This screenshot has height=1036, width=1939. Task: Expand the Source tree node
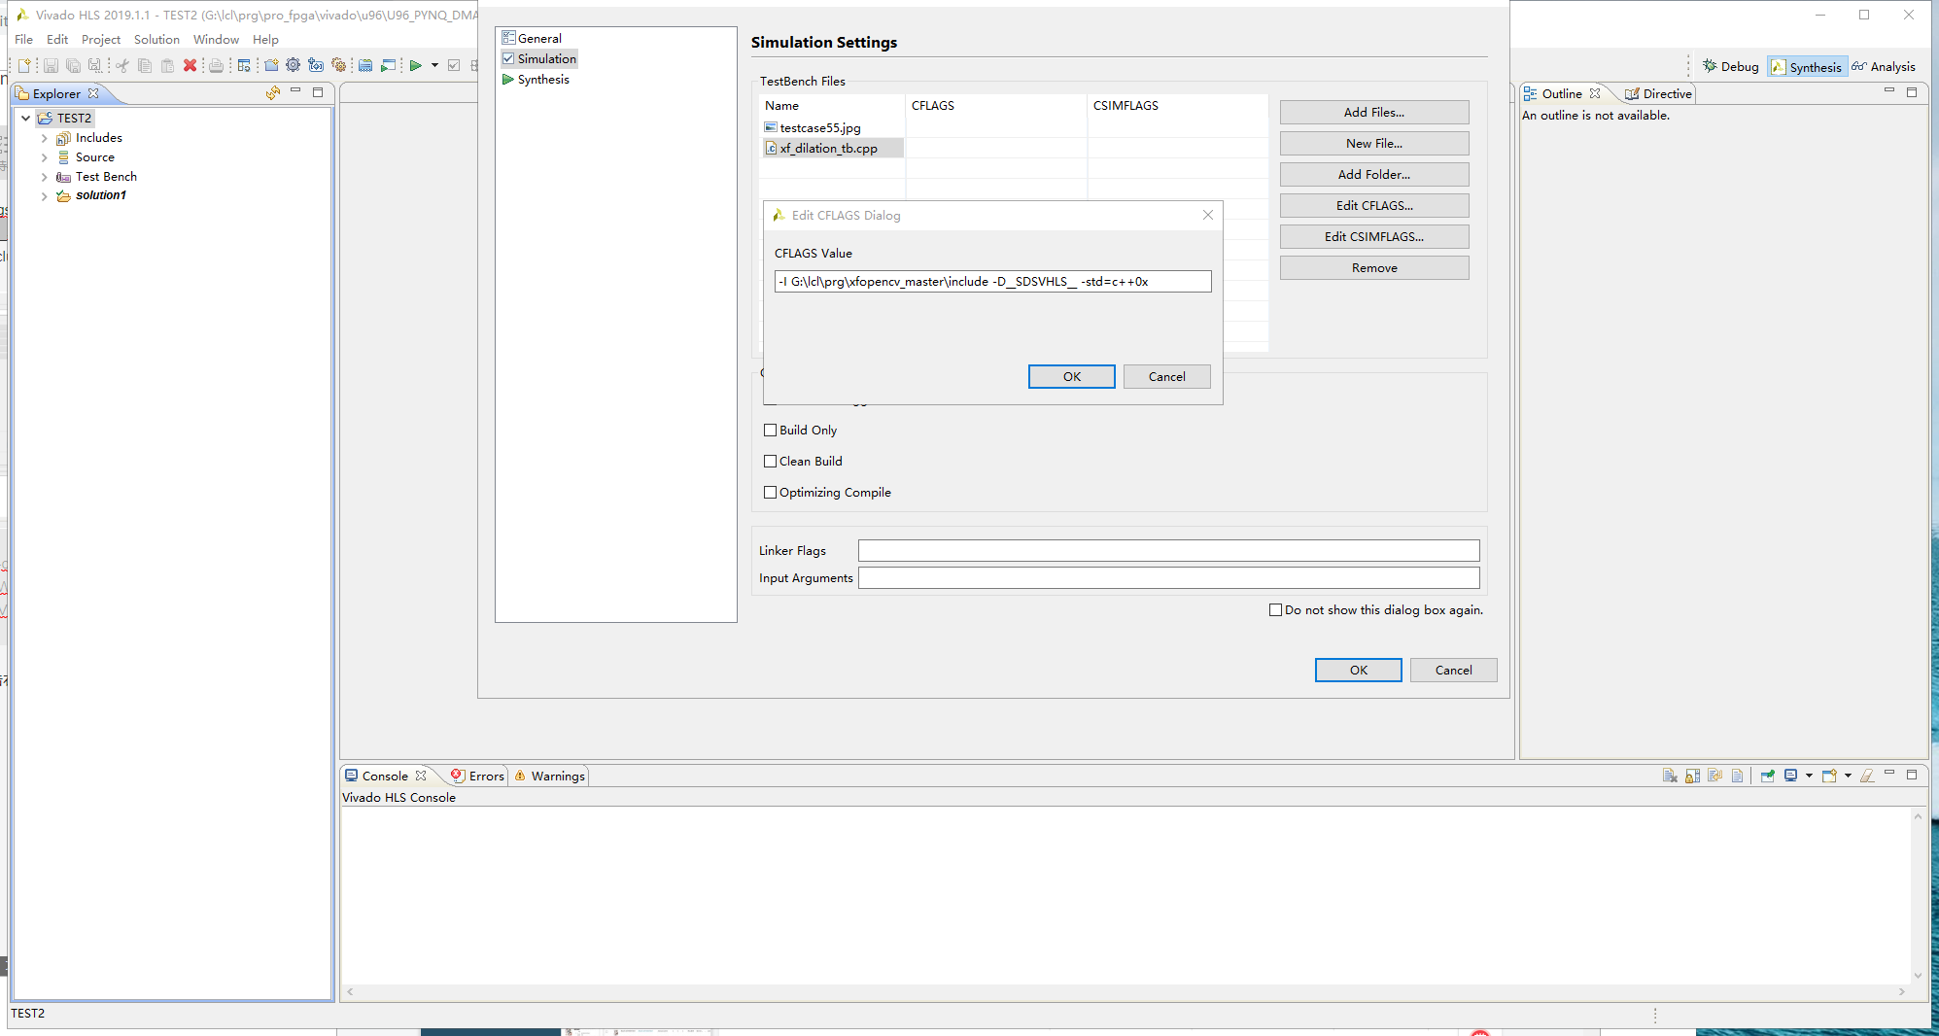point(44,157)
